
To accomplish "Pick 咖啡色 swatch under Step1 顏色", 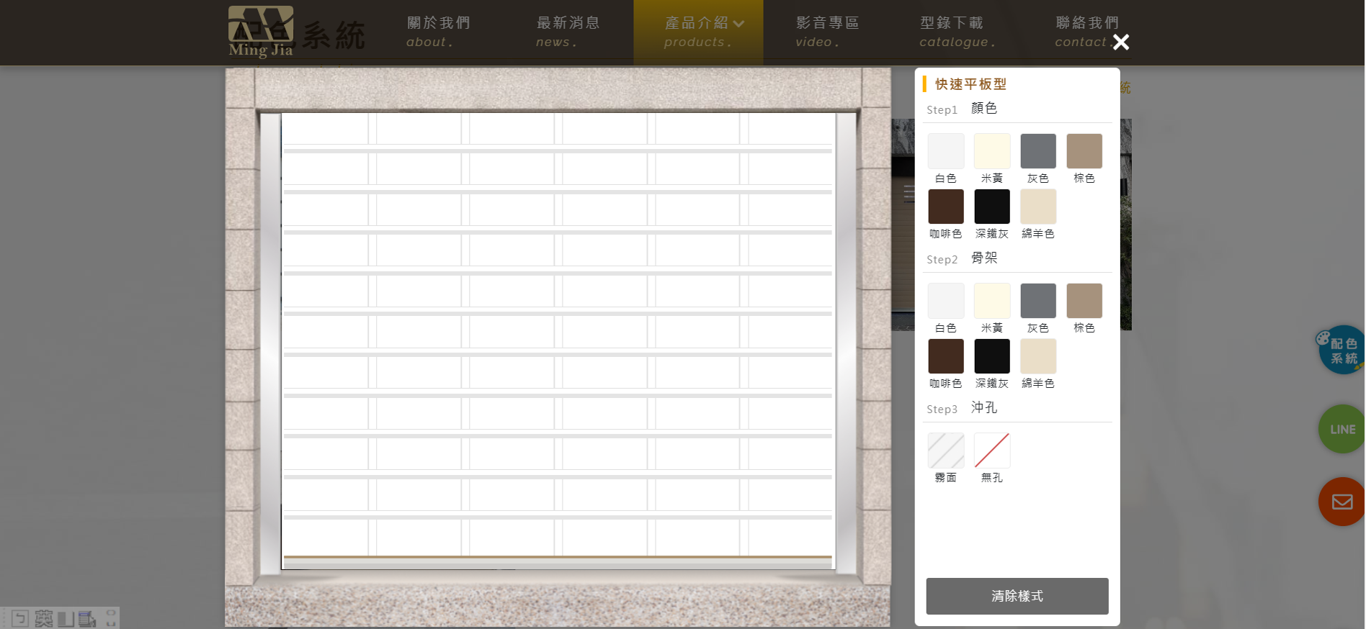I will [945, 207].
